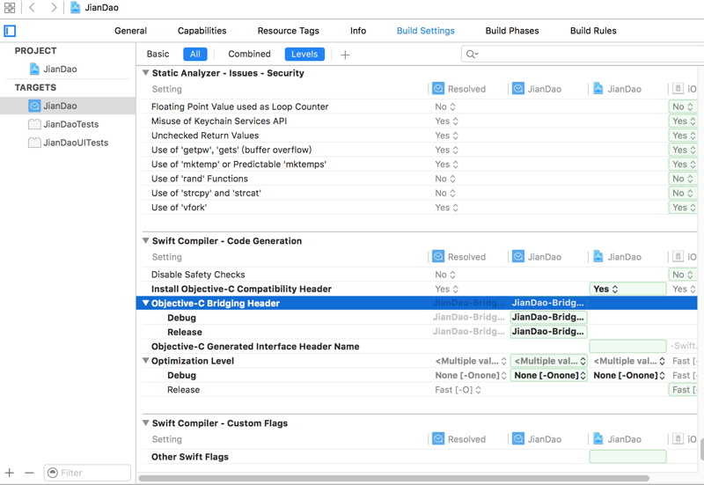Click the related items grid icon
This screenshot has width=704, height=485.
pos(10,8)
